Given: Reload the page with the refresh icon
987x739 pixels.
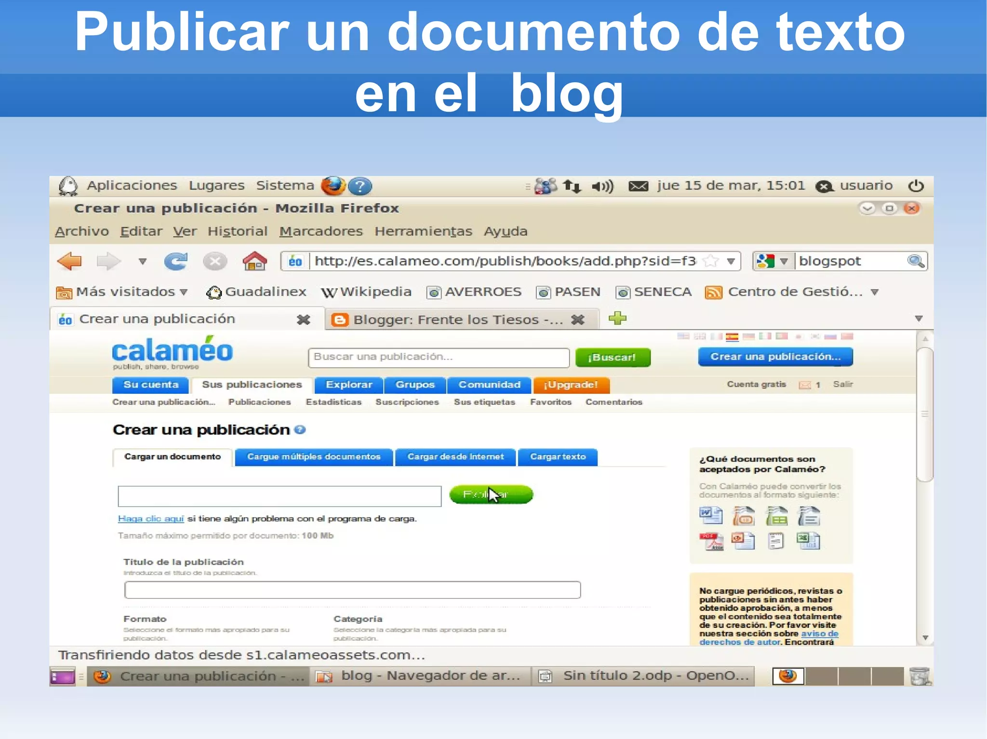Looking at the screenshot, I should pos(176,261).
